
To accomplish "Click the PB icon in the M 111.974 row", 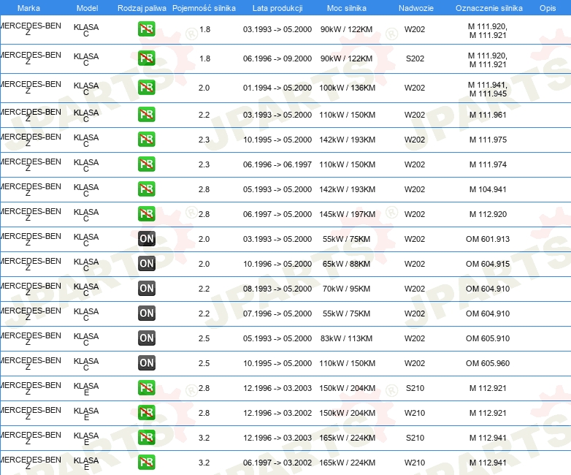I will 147,164.
